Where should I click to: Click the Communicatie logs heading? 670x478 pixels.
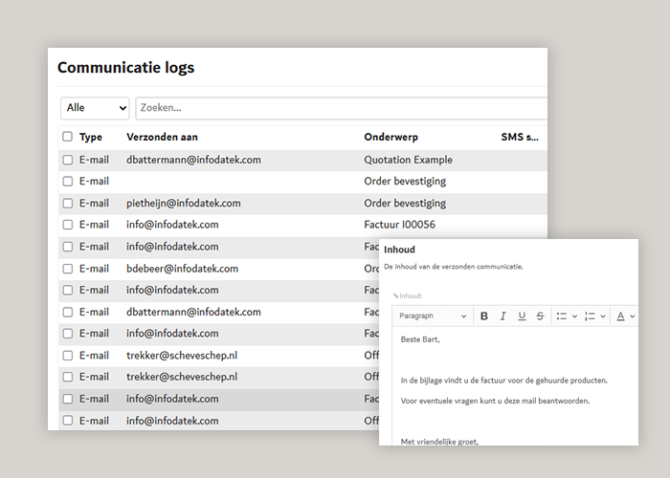(125, 68)
